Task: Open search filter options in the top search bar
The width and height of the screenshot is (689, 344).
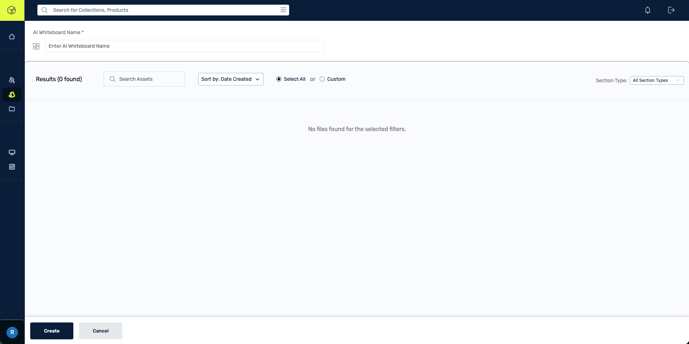Action: click(283, 10)
